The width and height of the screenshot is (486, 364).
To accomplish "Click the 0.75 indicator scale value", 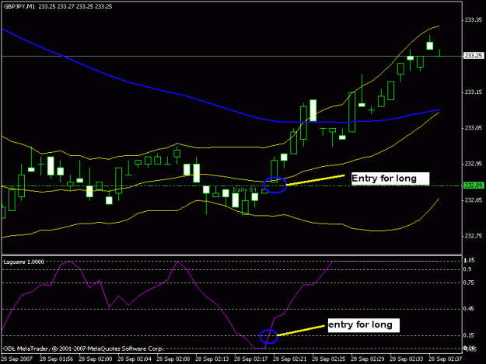I will tap(469, 283).
